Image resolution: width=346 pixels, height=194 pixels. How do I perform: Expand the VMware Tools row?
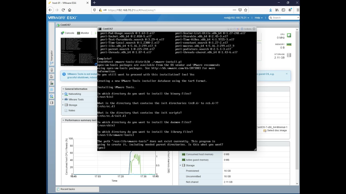pos(63,99)
